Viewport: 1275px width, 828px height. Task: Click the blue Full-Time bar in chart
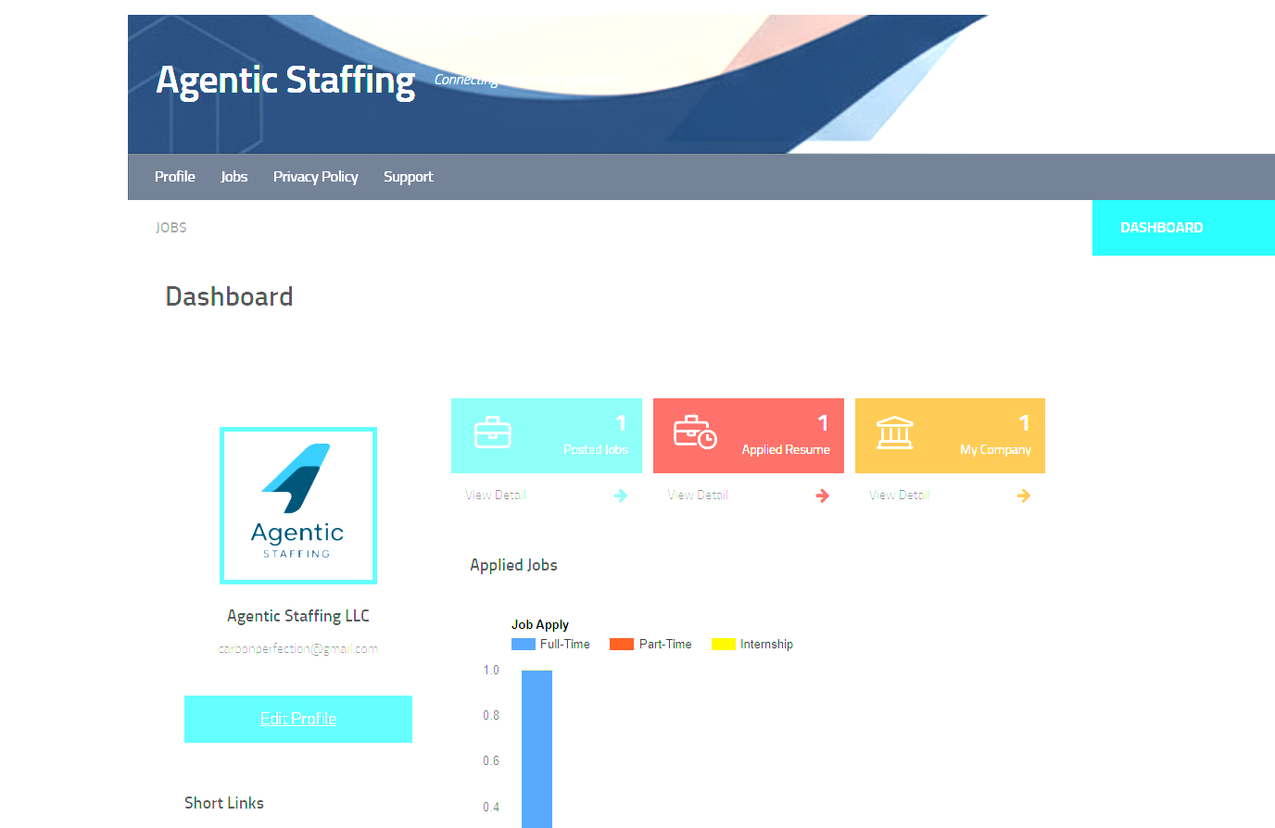[537, 748]
